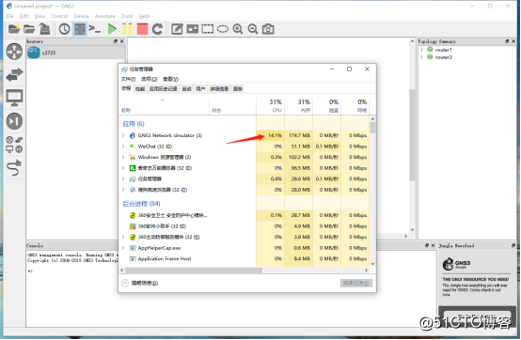Start all devices with the green play button
Viewport: 521px width, 340px height.
[112, 29]
